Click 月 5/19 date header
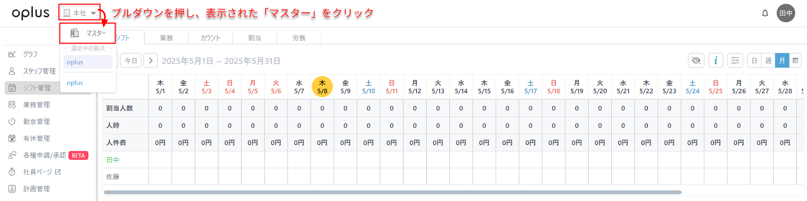The width and height of the screenshot is (807, 201). pos(577,87)
